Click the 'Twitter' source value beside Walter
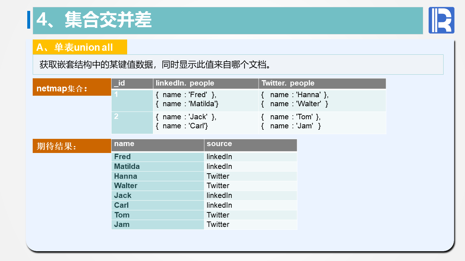 click(x=218, y=186)
